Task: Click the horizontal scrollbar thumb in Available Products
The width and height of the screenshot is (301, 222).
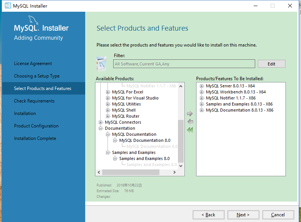Action: click(x=131, y=172)
